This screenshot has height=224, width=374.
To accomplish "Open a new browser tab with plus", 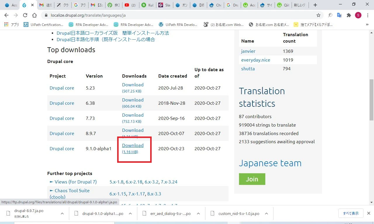I will 315,5.
